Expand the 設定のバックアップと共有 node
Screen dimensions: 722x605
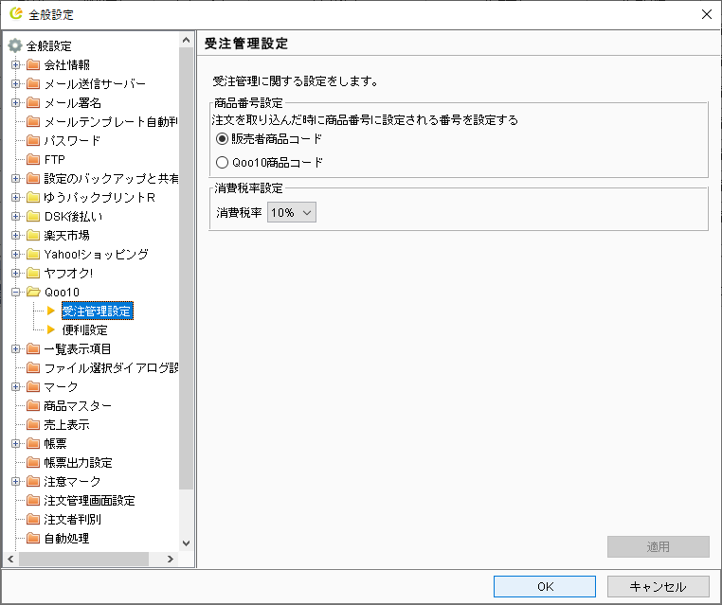click(16, 178)
